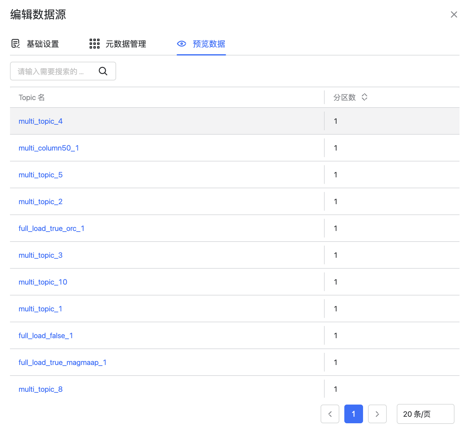Click the Topic 名 column header
The height and width of the screenshot is (427, 462).
32,98
